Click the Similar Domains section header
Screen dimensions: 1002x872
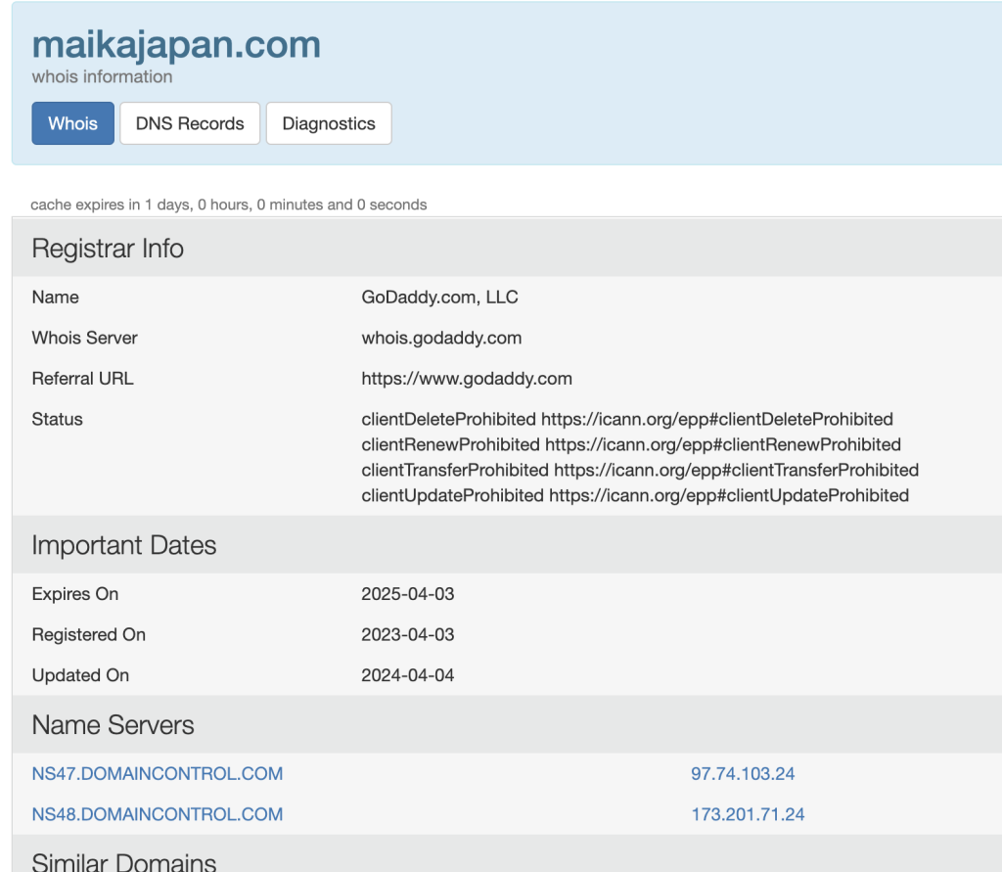coord(124,861)
